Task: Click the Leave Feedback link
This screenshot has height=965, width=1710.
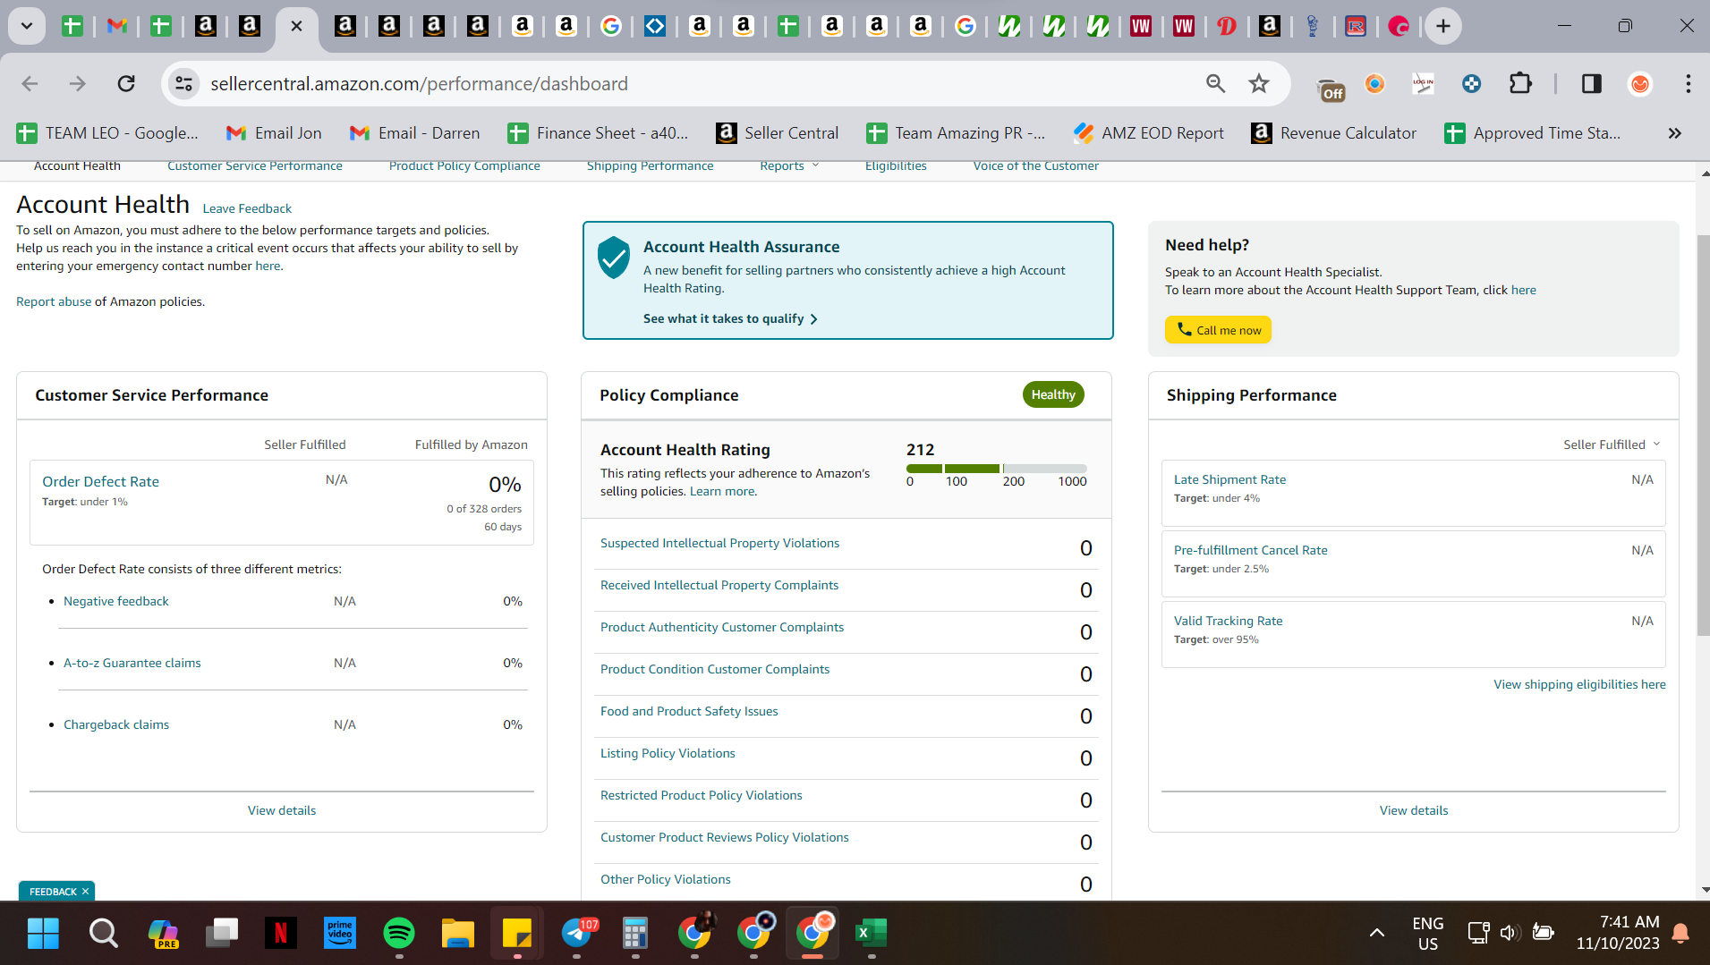Action: tap(247, 208)
